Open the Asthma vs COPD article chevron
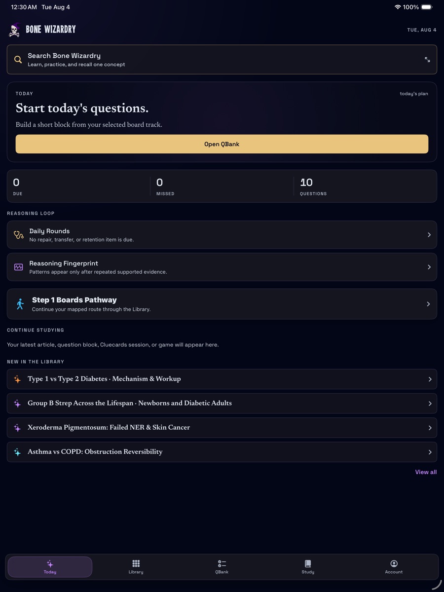This screenshot has height=592, width=444. click(x=430, y=452)
